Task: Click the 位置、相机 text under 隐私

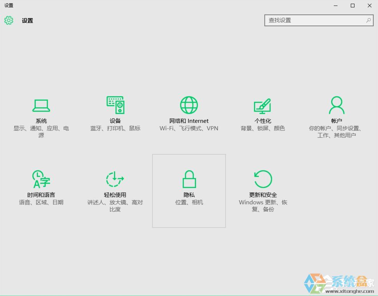Action: (x=189, y=202)
